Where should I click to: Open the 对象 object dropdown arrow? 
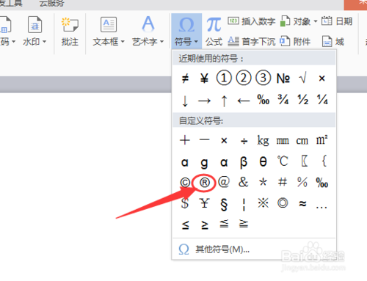pyautogui.click(x=316, y=21)
